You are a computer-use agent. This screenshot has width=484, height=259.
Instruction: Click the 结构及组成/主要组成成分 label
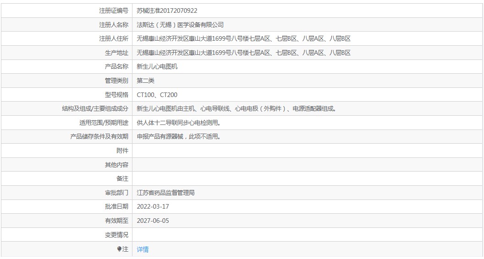pyautogui.click(x=95, y=109)
